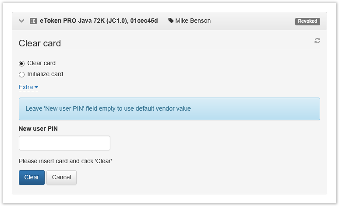Refresh the Clear card panel

coord(317,41)
